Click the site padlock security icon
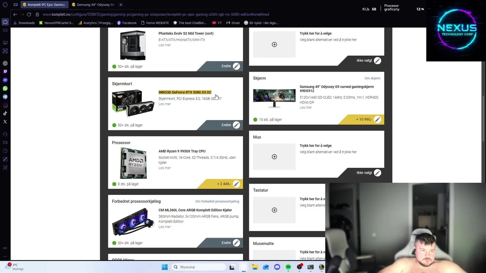 37,14
